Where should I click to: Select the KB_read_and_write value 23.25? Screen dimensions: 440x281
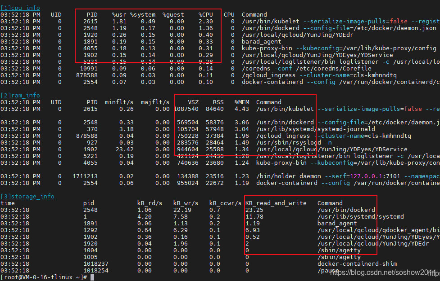[x=254, y=210]
